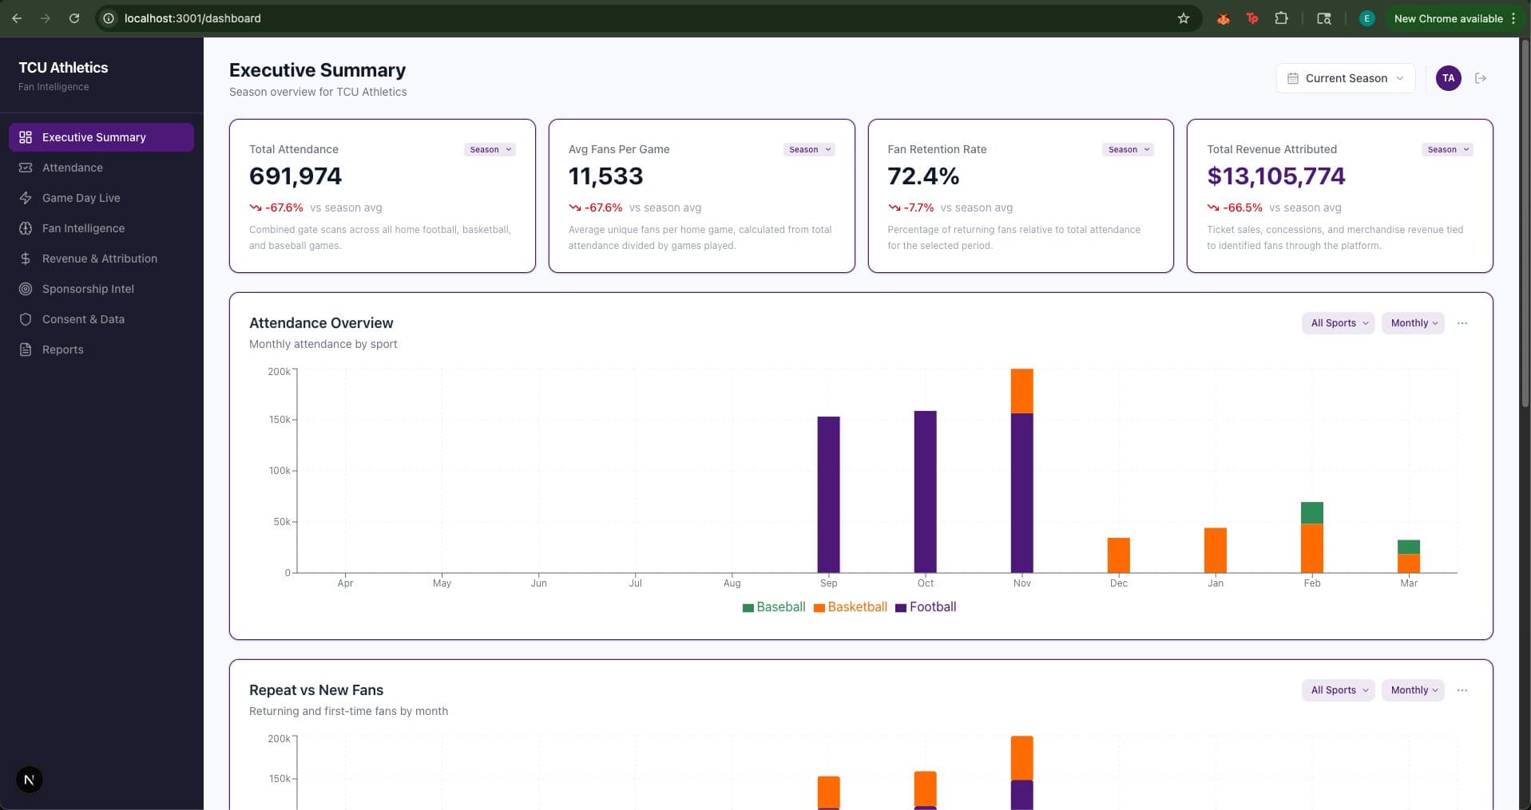Click the orange fox extension icon

[x=1223, y=18]
